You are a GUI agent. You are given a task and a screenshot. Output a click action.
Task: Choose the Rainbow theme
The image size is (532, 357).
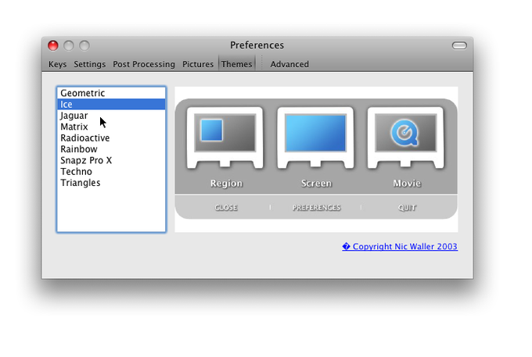tap(111, 149)
